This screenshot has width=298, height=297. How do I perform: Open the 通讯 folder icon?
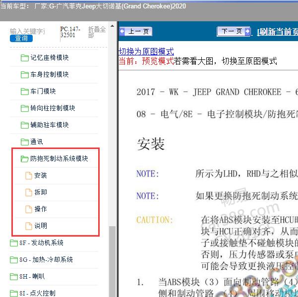(24, 142)
